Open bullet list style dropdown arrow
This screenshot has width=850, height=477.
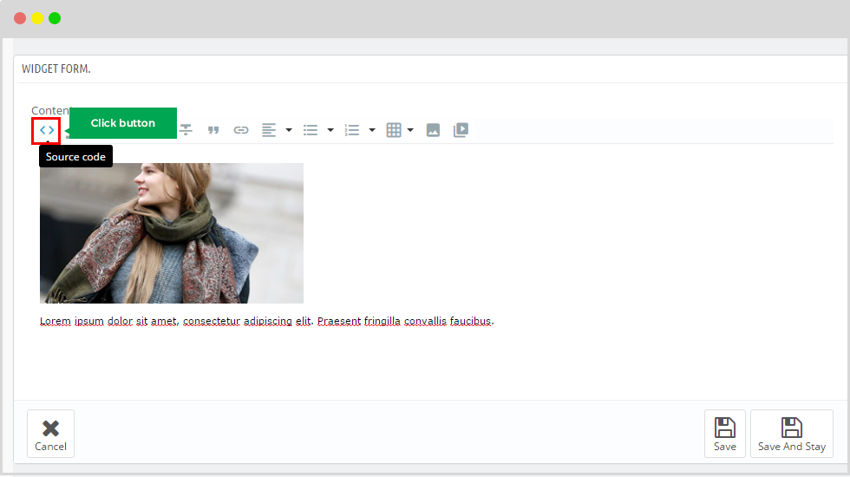[x=330, y=130]
